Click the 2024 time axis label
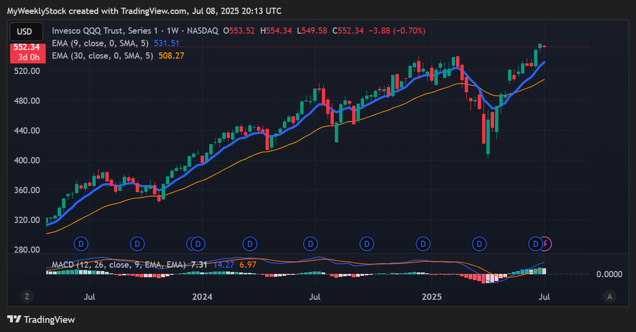This screenshot has height=332, width=636. tap(202, 296)
